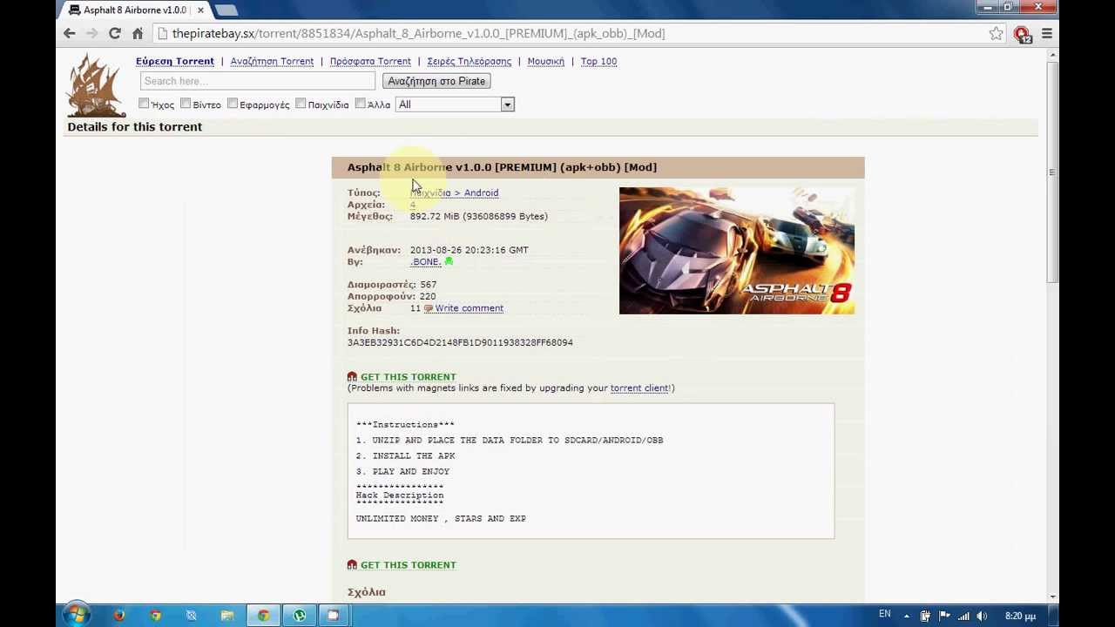Open the first Chrome icon on the taskbar
1115x627 pixels.
pyautogui.click(x=155, y=616)
